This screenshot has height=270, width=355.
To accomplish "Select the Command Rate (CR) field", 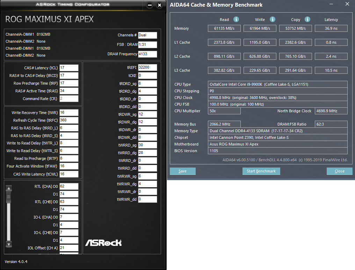I will click(x=69, y=99).
